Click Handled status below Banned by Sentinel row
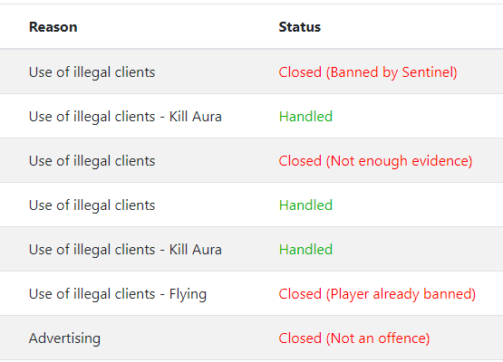503x362 pixels. click(x=305, y=116)
